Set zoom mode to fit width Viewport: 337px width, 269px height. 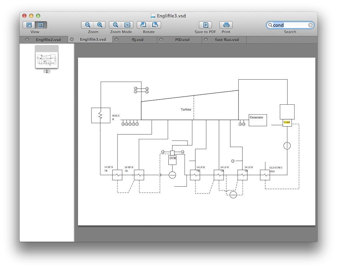pos(127,25)
